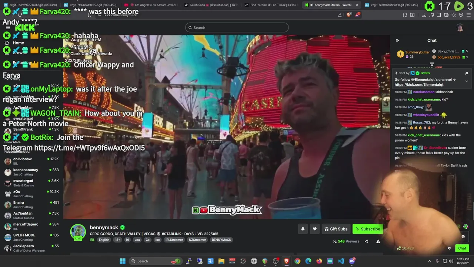Select the IRL category link
Viewport: 474px width, 267px height.
pos(92,240)
